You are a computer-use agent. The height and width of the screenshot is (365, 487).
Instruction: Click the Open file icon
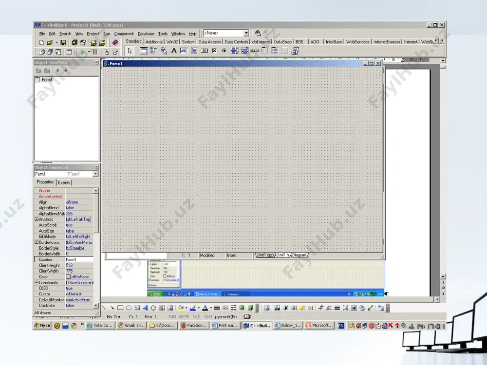(50, 42)
